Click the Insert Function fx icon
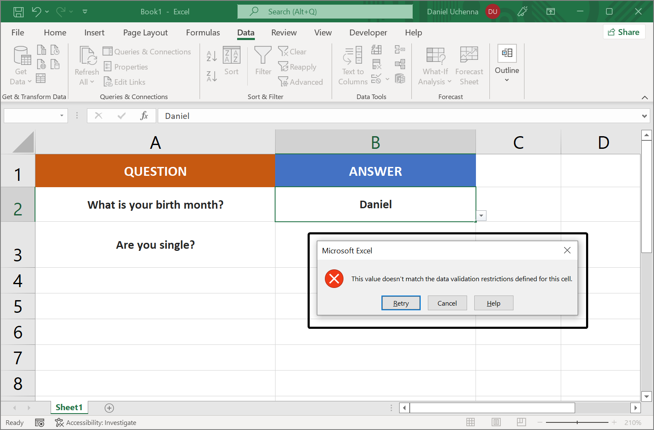This screenshot has height=430, width=654. (x=145, y=116)
